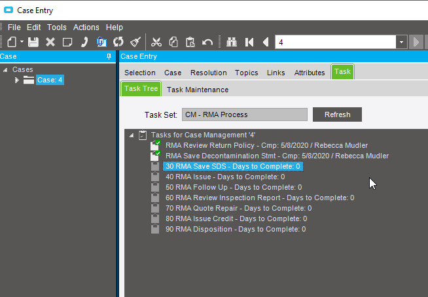
Task: Select RMA Review Return Policy task
Action: [x=266, y=145]
